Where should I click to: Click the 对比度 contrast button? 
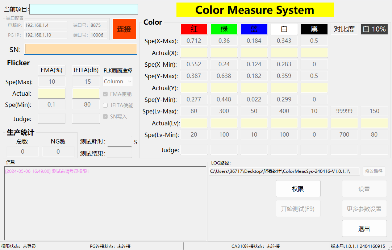(x=344, y=29)
